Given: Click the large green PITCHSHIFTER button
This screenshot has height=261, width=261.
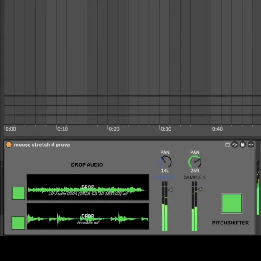Looking at the screenshot, I should coord(231,203).
